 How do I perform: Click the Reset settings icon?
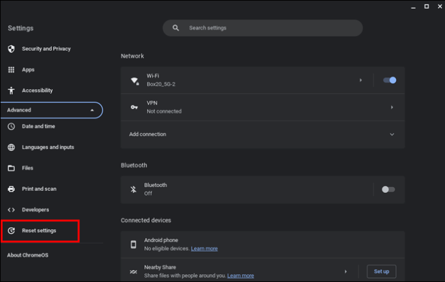(x=11, y=230)
